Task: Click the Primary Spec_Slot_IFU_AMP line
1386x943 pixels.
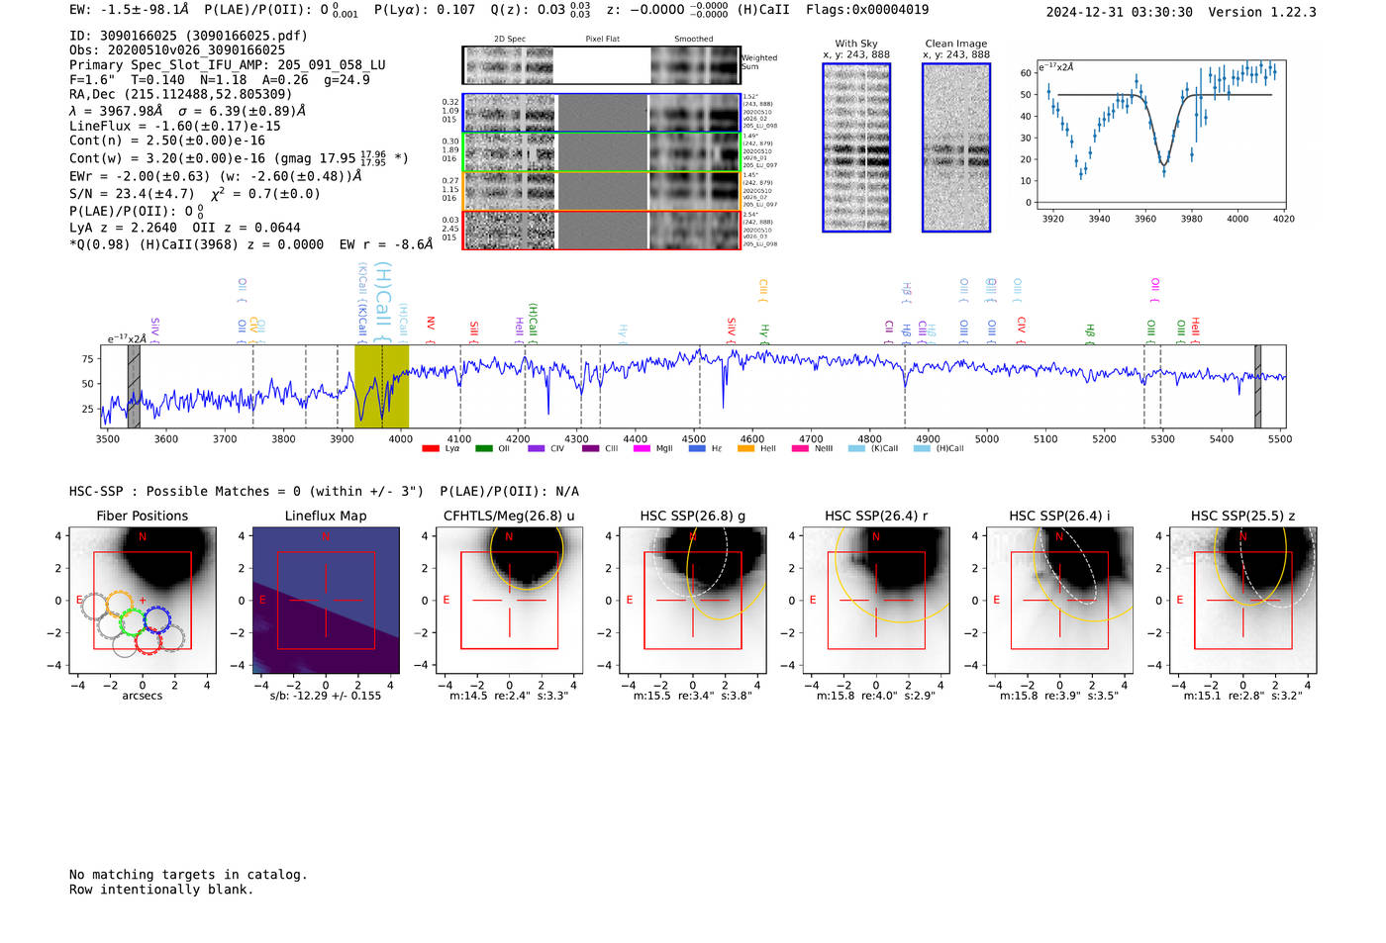Action: pos(228,65)
